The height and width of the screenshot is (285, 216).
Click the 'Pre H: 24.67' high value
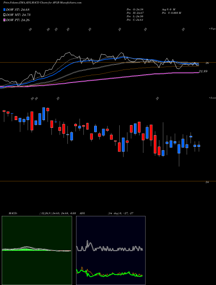tap(135, 13)
